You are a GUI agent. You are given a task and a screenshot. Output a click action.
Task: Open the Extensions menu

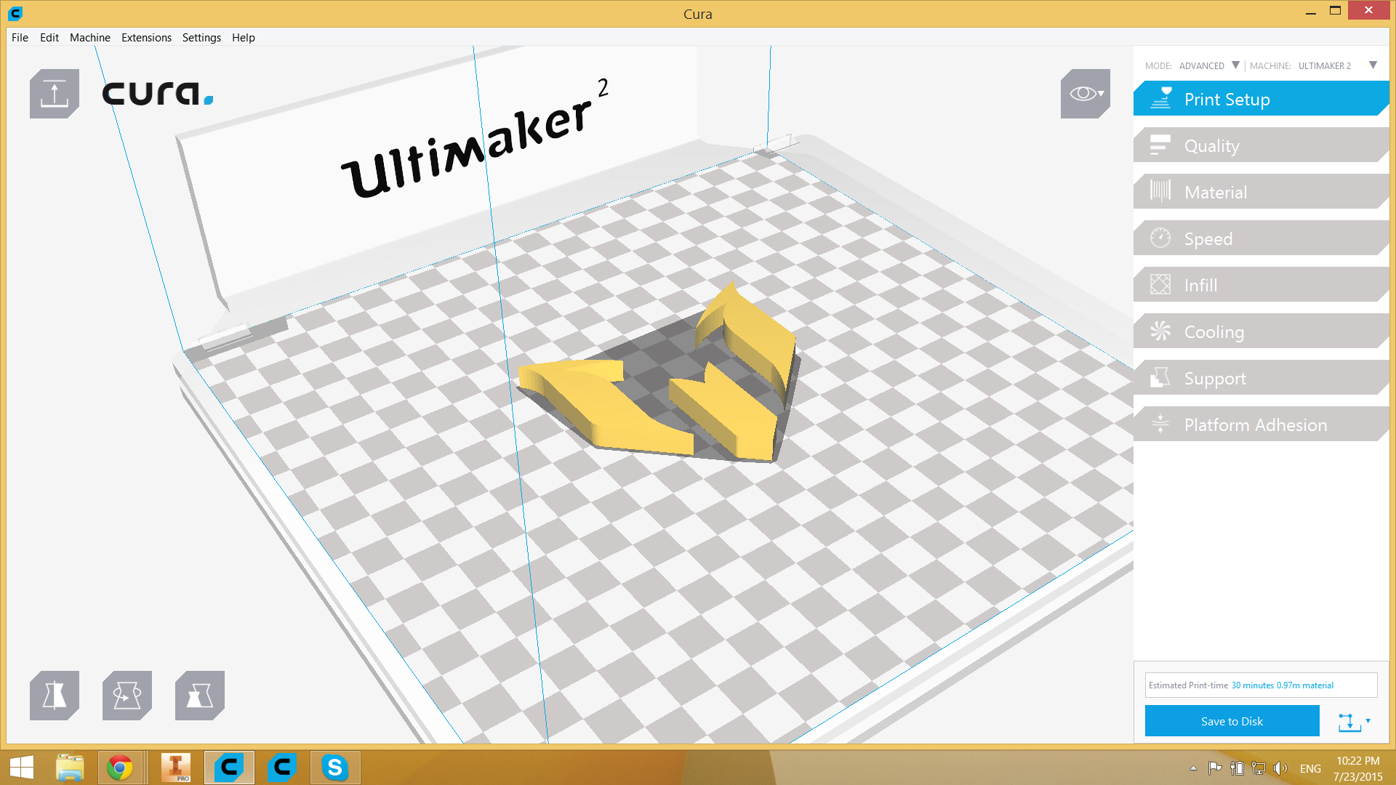click(146, 37)
